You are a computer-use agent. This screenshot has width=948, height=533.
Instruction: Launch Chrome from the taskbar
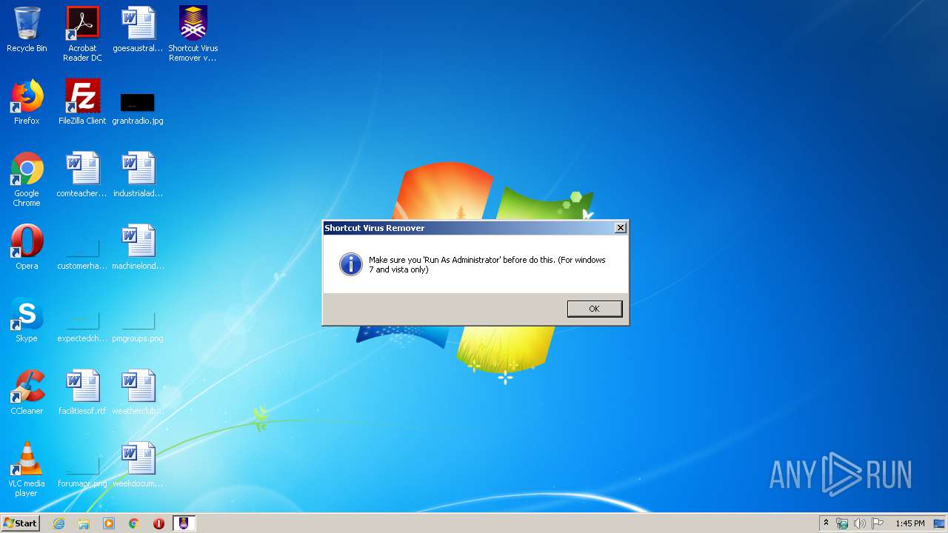[134, 523]
